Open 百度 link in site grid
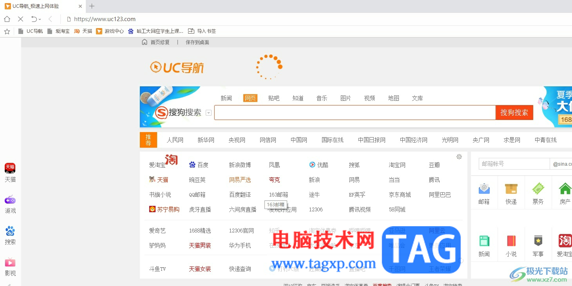572x286 pixels. [x=199, y=165]
